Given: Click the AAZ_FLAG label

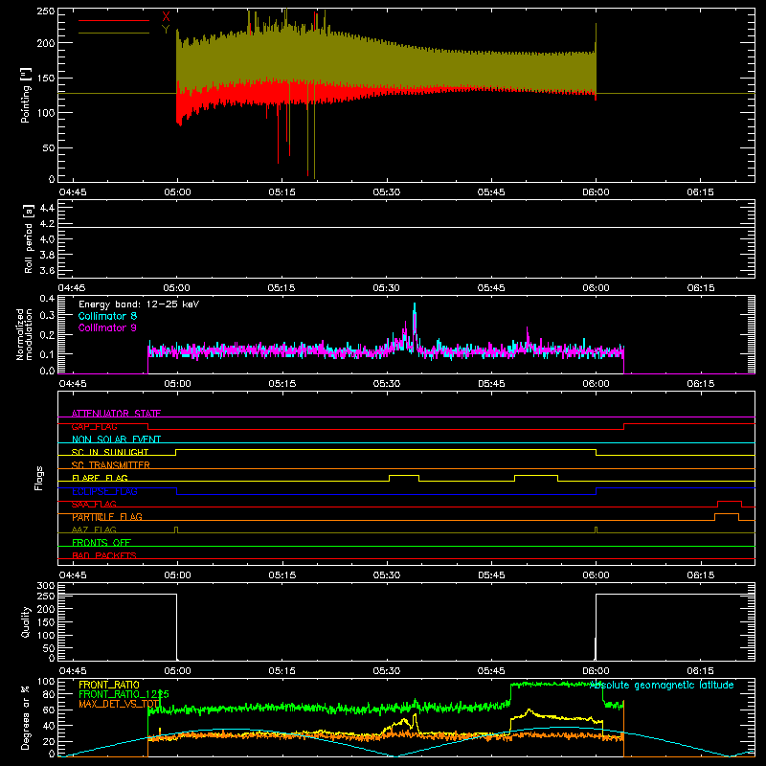Looking at the screenshot, I should [x=94, y=529].
